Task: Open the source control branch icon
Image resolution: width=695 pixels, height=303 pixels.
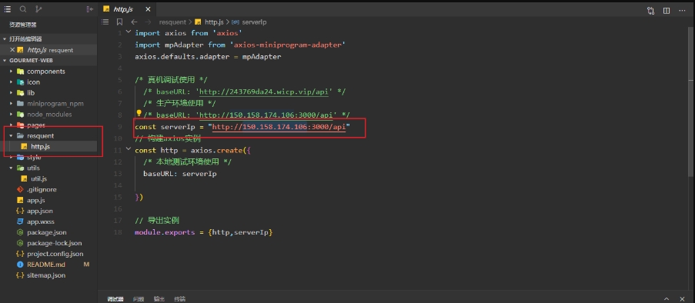Action: tap(38, 9)
